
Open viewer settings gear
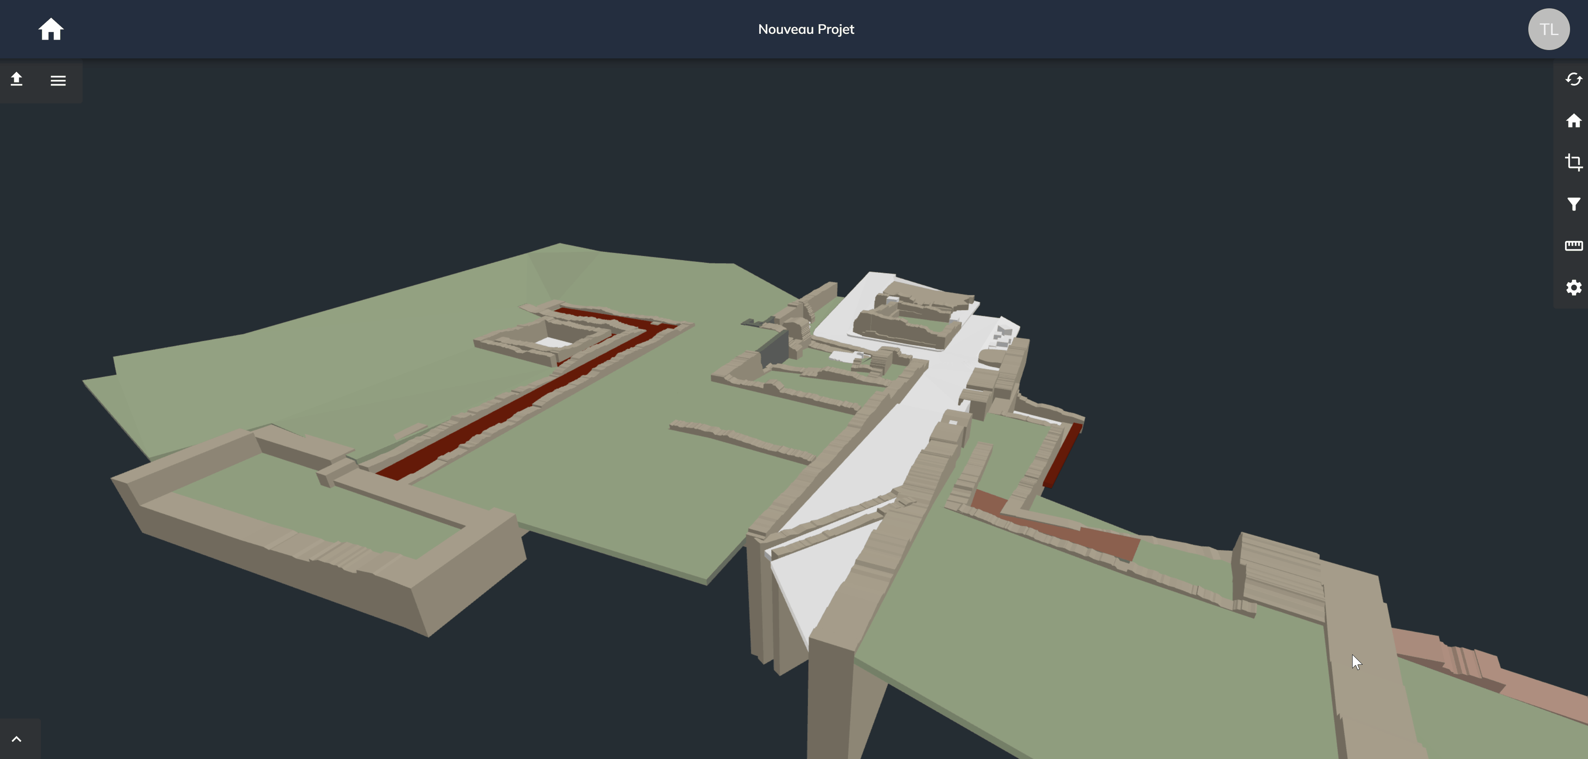[x=1573, y=288]
